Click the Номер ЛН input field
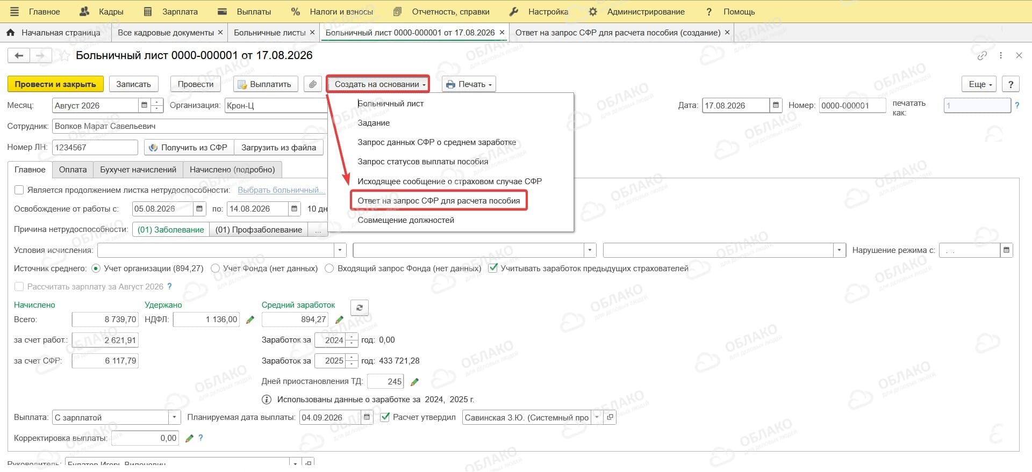The width and height of the screenshot is (1032, 472). [x=95, y=148]
